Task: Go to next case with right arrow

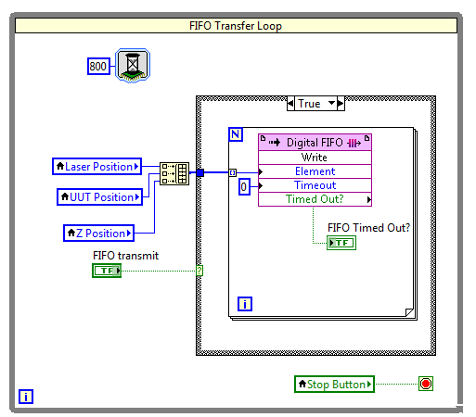Action: click(341, 103)
